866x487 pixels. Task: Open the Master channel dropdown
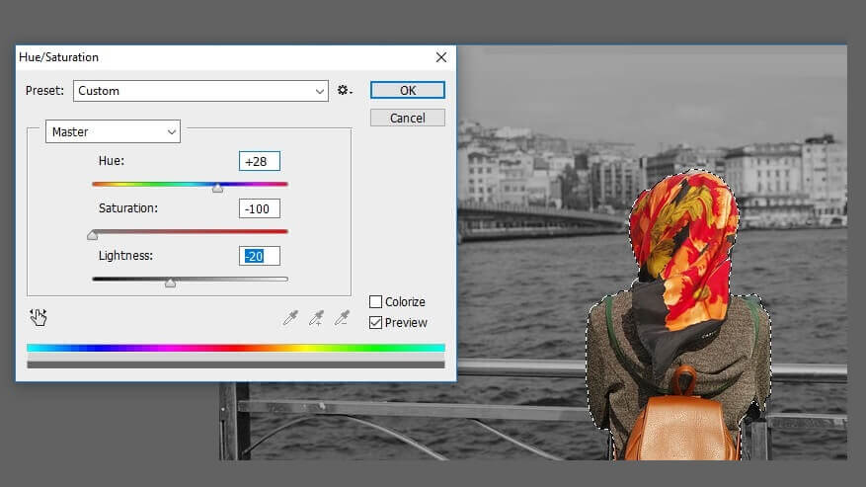pos(113,131)
